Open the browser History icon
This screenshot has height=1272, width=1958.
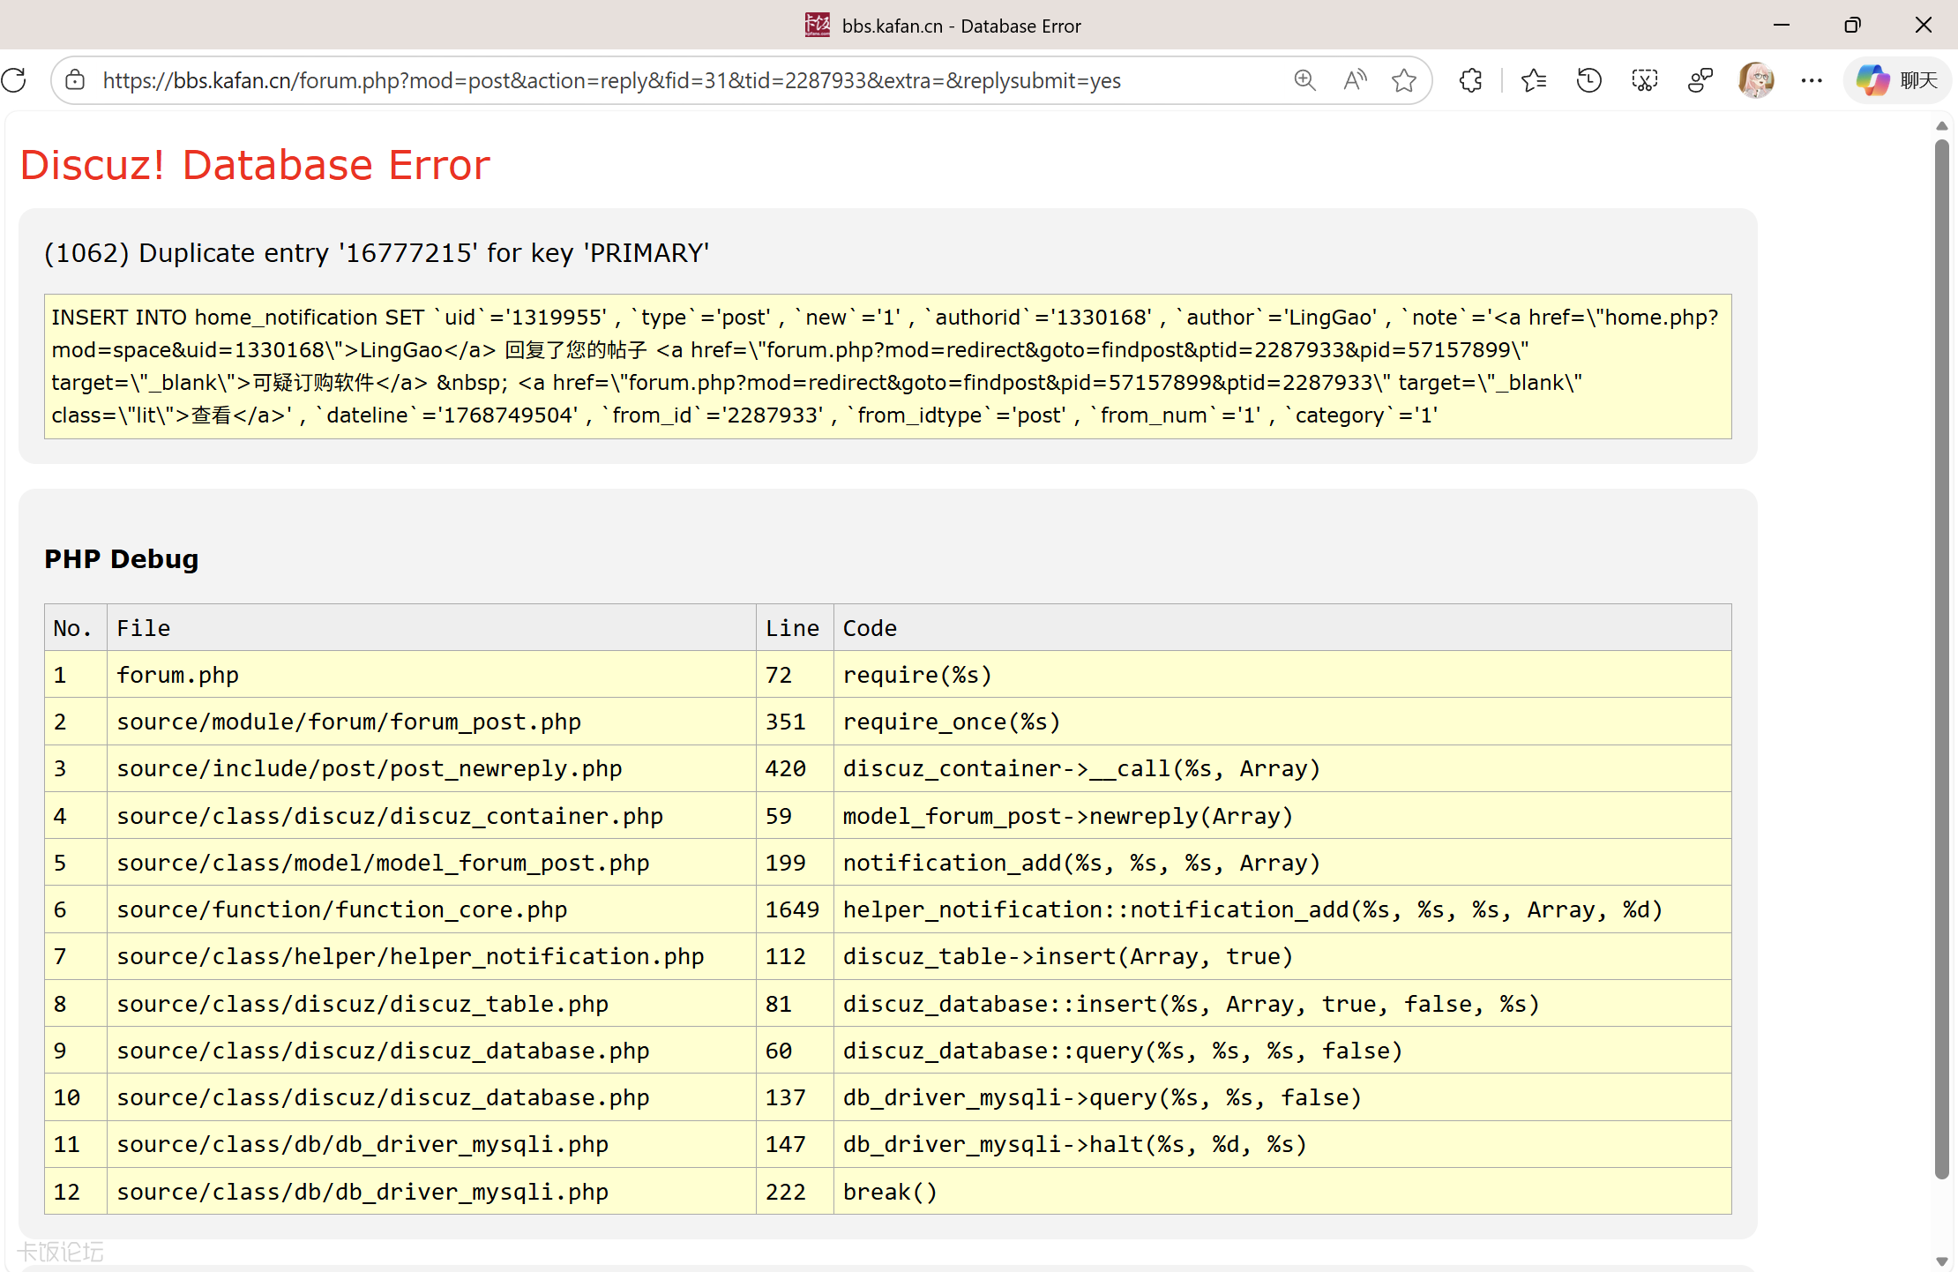[1588, 80]
